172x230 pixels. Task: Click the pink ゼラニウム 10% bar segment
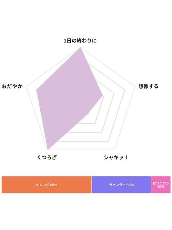(161, 185)
